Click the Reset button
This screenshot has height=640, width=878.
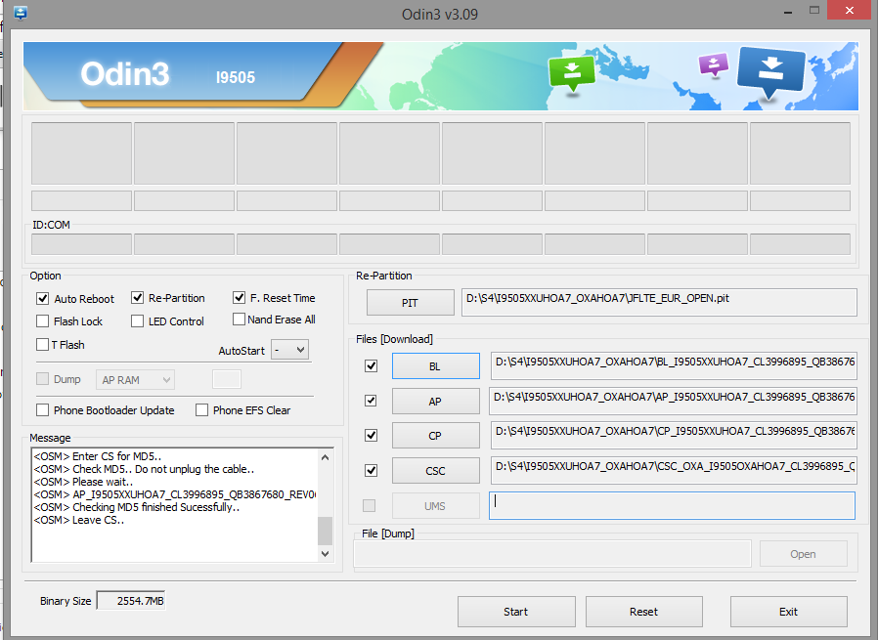click(643, 612)
